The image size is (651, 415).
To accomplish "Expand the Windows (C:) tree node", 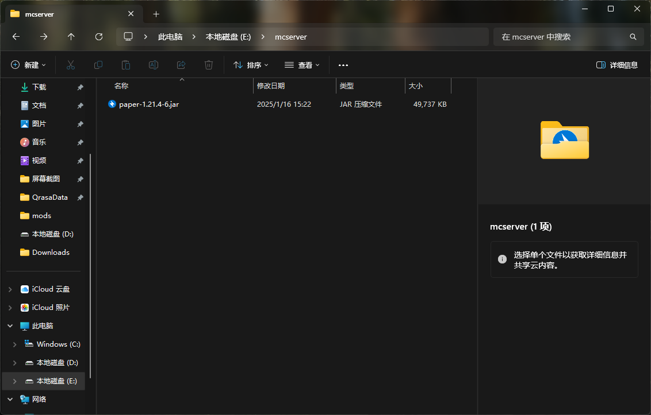I will (16, 344).
